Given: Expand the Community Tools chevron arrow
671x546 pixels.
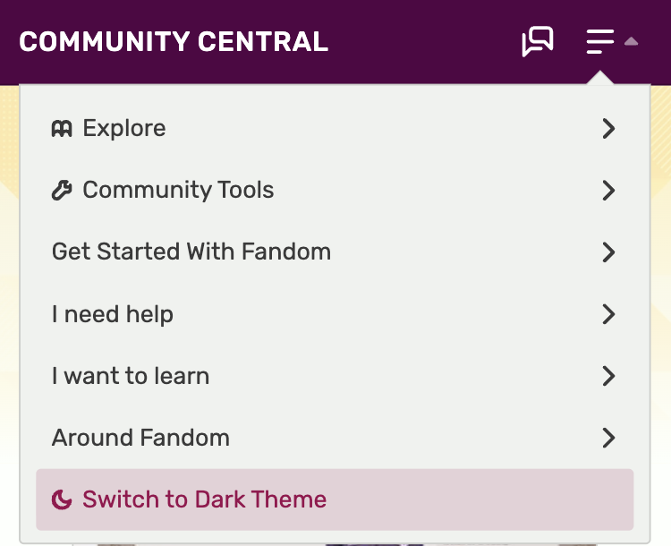Looking at the screenshot, I should pos(608,190).
